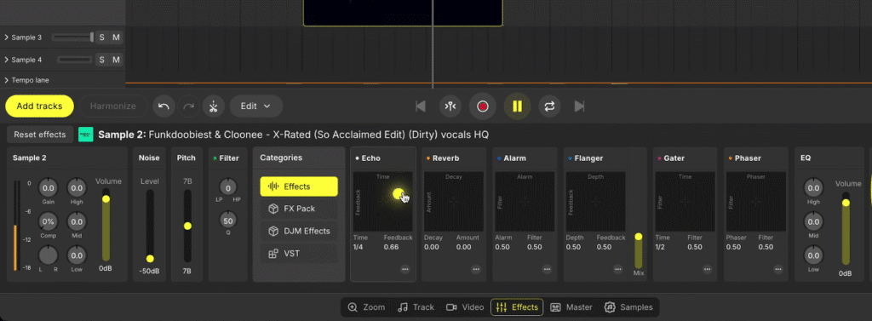This screenshot has height=321, width=872.
Task: Toggle the Gater effect on/off dot
Action: [x=660, y=158]
